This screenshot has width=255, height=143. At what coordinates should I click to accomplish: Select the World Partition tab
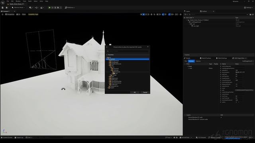205,58
